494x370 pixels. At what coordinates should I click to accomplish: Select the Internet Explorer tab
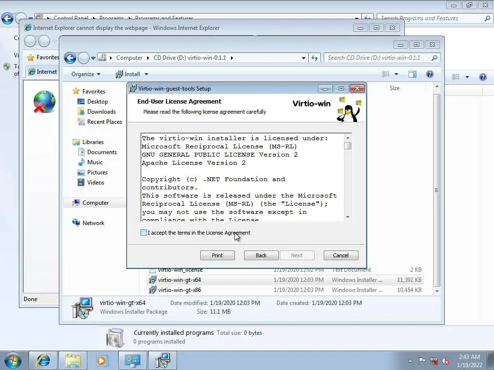click(x=43, y=72)
